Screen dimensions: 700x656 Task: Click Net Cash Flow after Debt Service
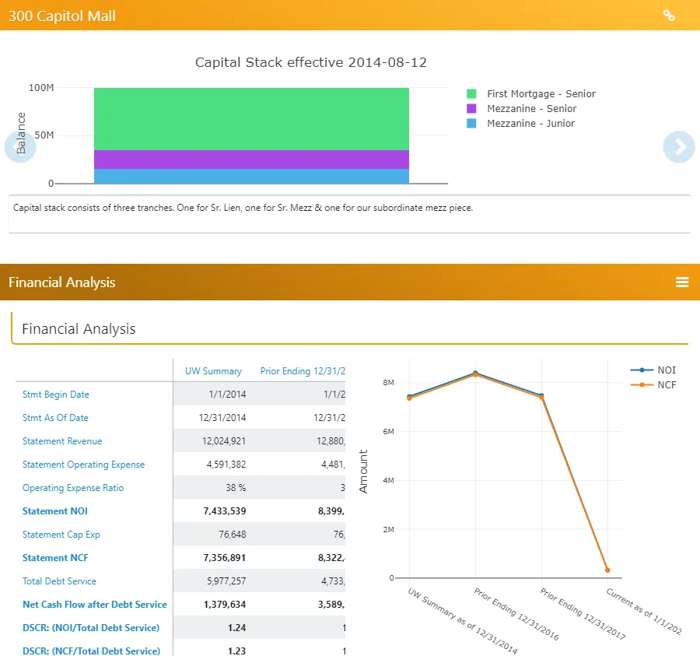pos(95,604)
